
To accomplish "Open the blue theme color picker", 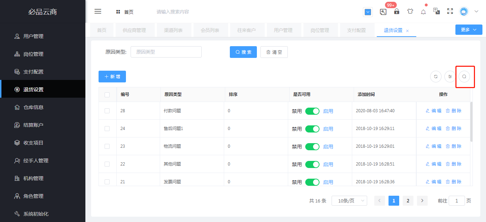I will click(368, 12).
